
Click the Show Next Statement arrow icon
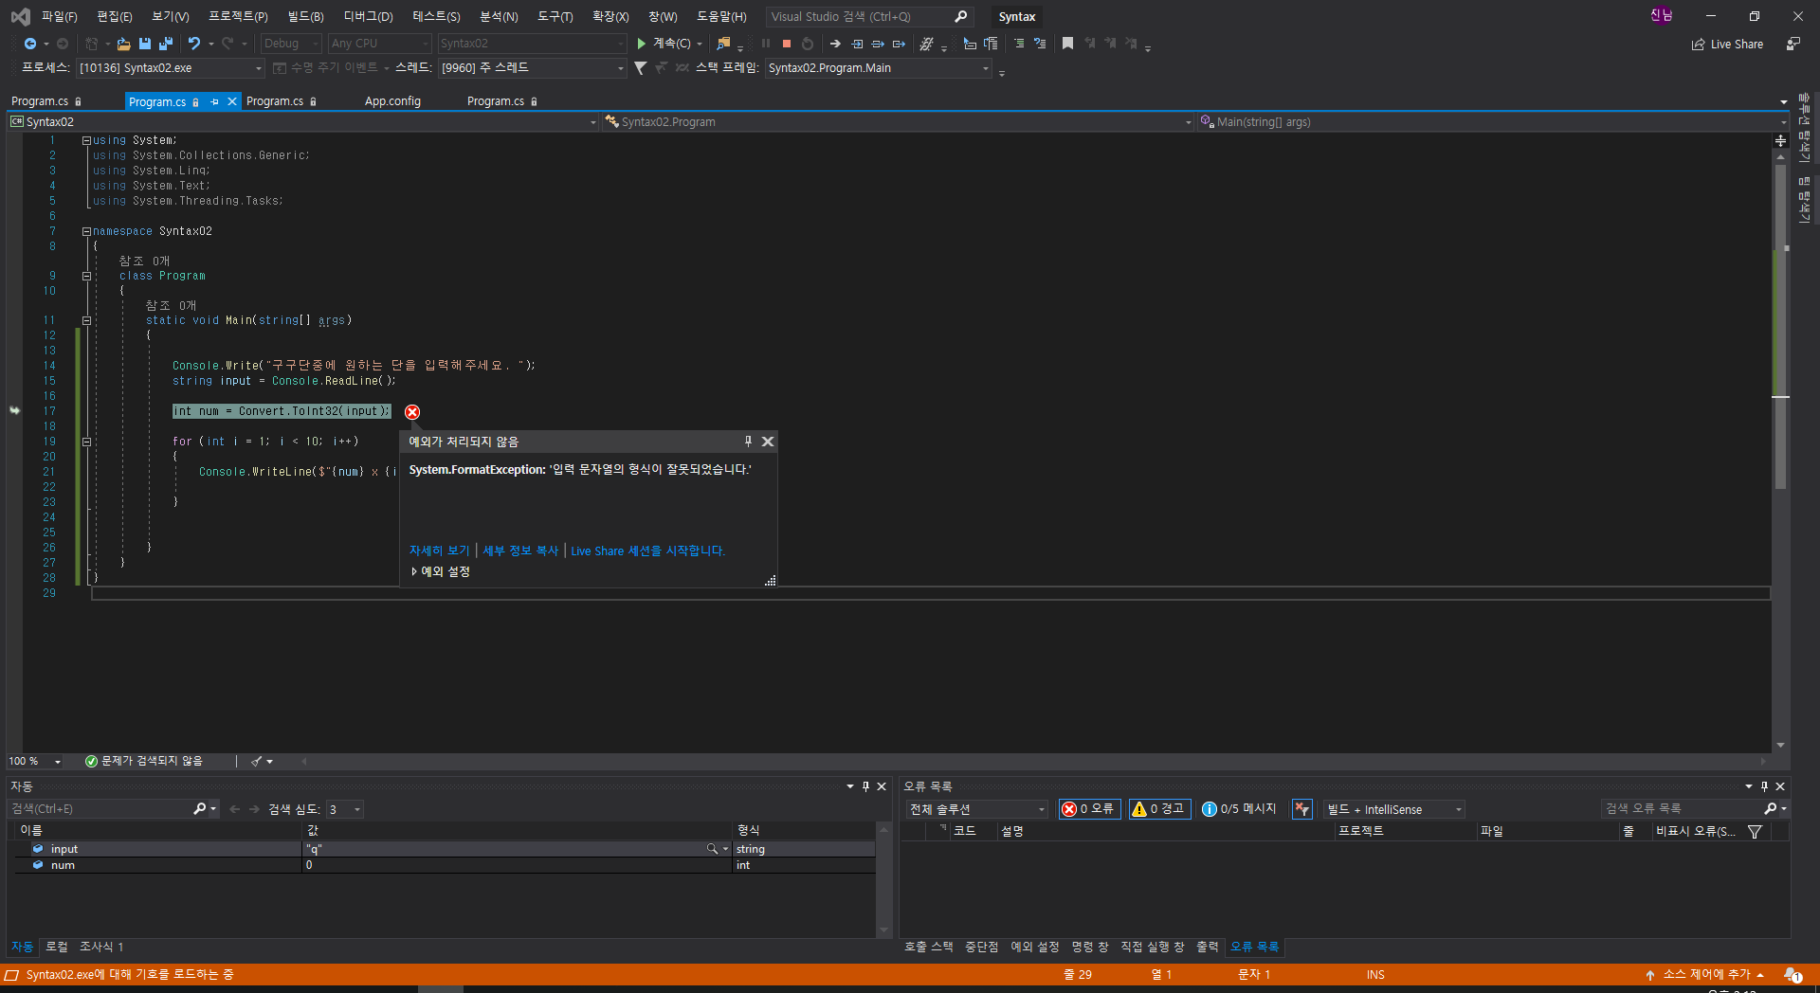point(835,44)
